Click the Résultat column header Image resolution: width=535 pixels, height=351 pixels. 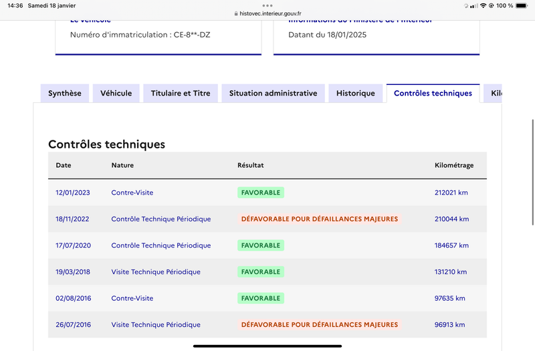pos(250,165)
